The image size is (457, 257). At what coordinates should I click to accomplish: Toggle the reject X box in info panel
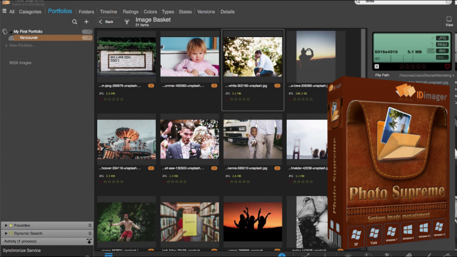click(x=376, y=66)
